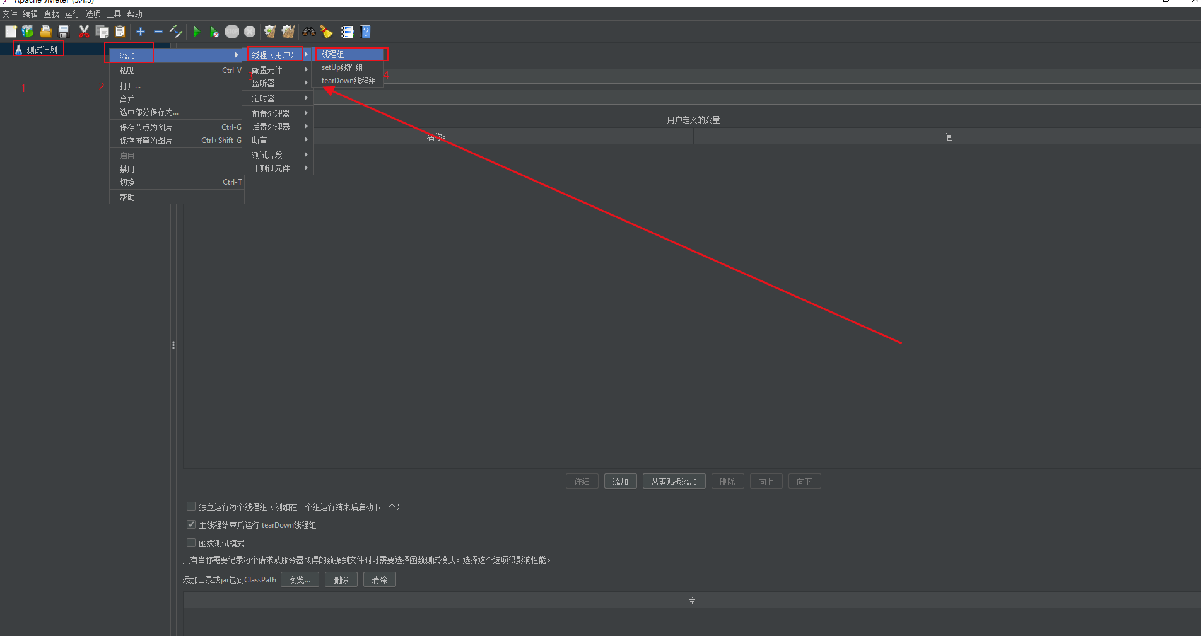The image size is (1201, 636).
Task: Open the 编辑 menu
Action: 31,14
